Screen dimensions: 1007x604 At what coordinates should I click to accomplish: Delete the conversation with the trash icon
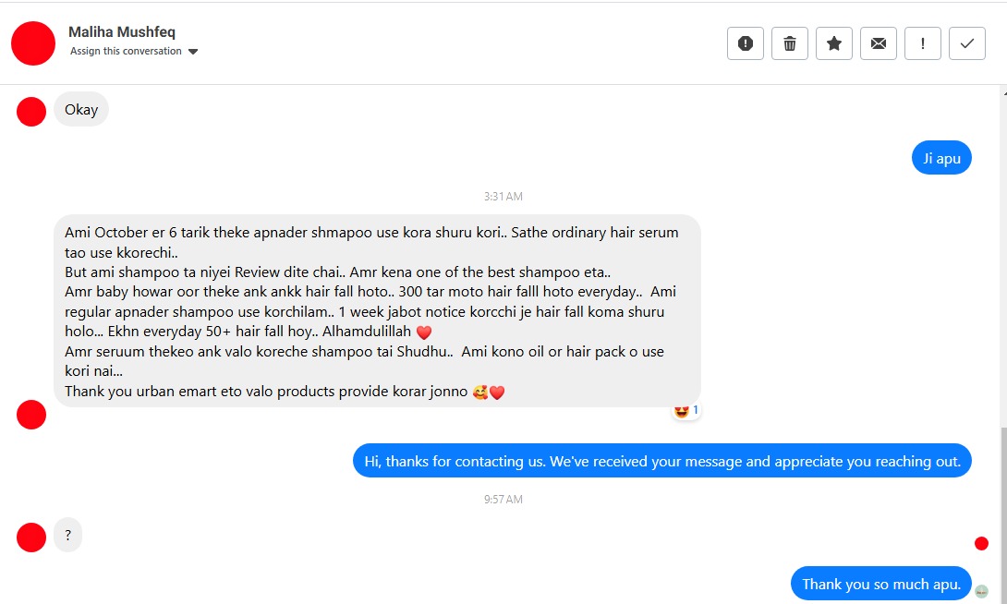coord(789,42)
